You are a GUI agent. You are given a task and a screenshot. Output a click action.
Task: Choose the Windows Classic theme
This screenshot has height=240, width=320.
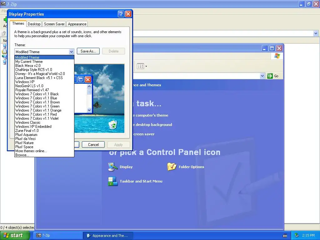[x=44, y=122]
